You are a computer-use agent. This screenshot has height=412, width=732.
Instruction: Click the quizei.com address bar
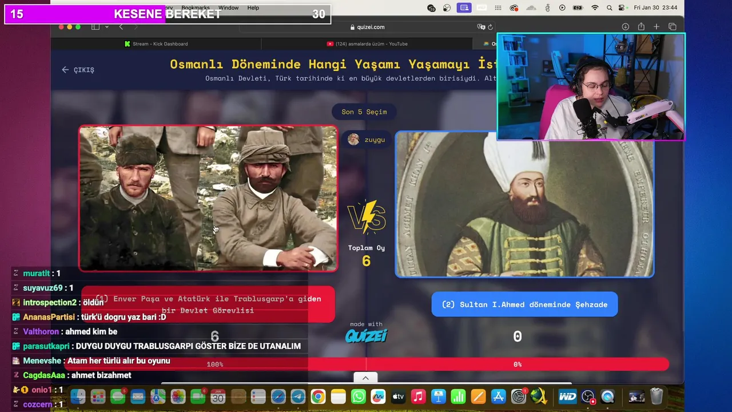tap(367, 27)
